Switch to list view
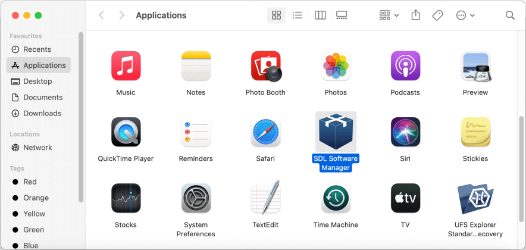Screen dimensions: 526x250 [298, 15]
